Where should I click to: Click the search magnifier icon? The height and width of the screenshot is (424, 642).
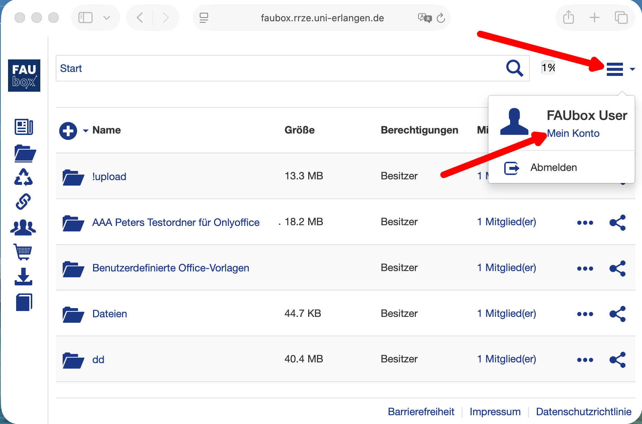point(514,68)
